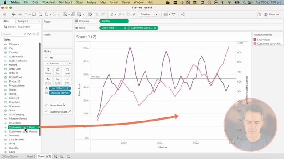This screenshot has width=284, height=159.
Task: Open the Detail mark card
Action: pyautogui.click(x=48, y=80)
